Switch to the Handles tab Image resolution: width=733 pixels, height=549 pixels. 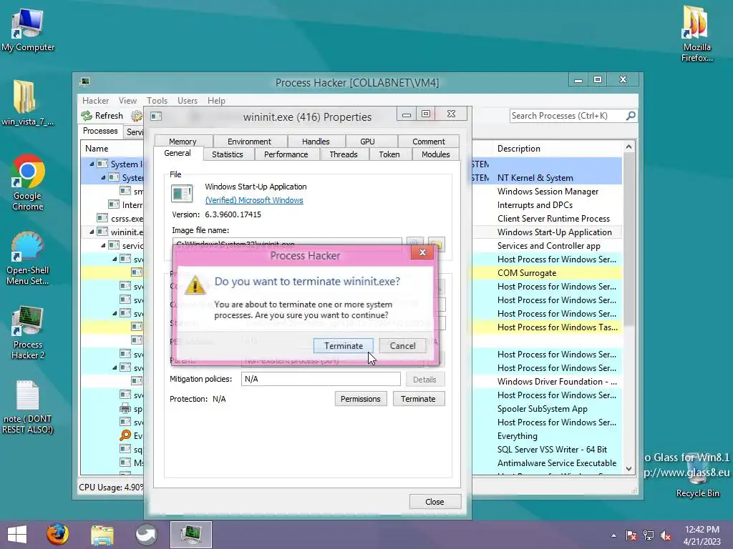(316, 142)
